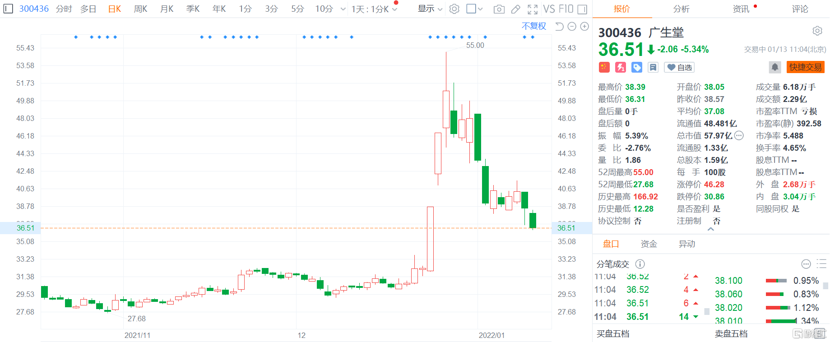Click 历史最高 166.92 value
830x342 pixels.
click(645, 197)
